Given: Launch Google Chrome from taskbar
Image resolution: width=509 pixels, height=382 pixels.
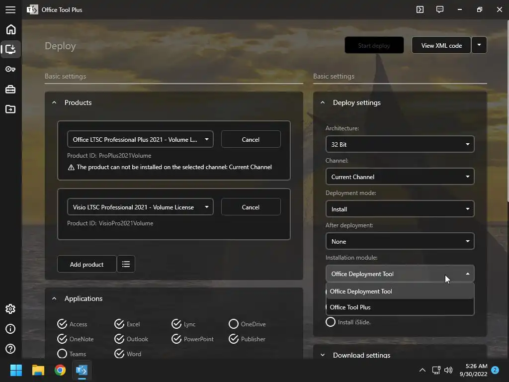Looking at the screenshot, I should (x=60, y=370).
